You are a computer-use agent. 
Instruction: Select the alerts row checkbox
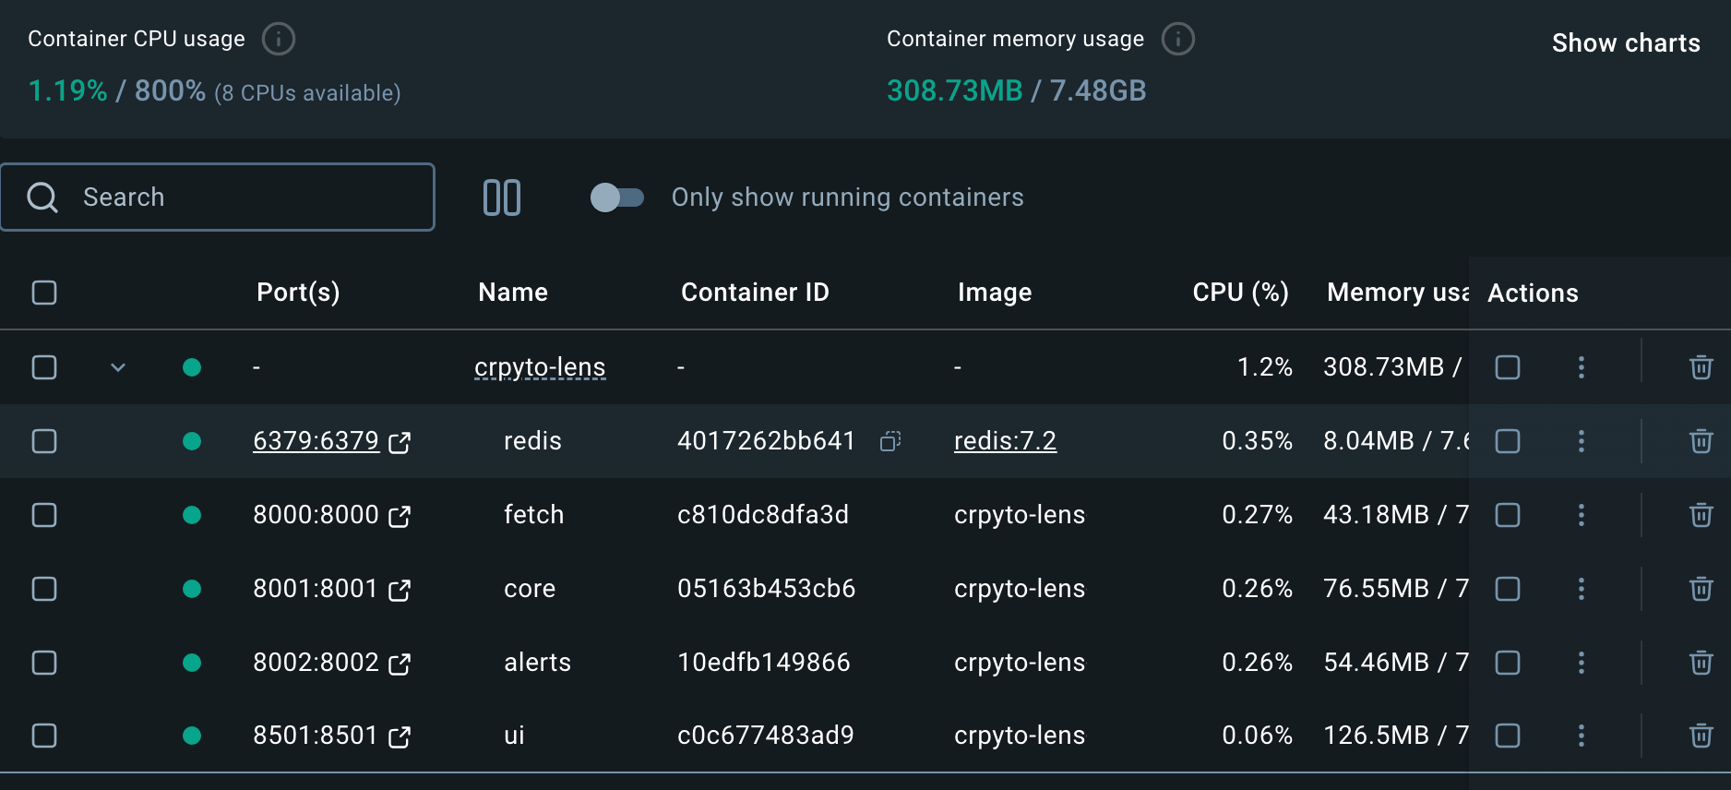(44, 663)
